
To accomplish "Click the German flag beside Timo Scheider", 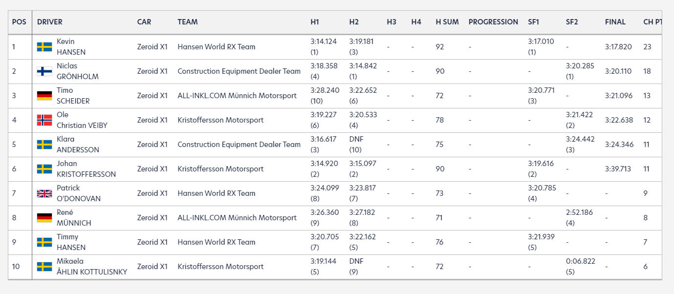I will click(45, 96).
